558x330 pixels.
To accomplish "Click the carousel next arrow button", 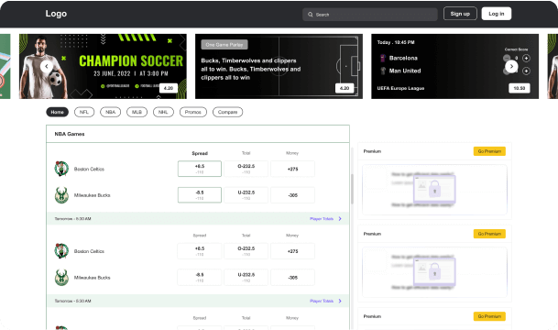I will point(511,66).
